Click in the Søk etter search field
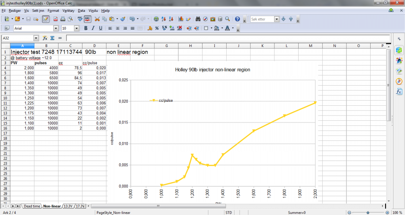This screenshot has width=405, height=215. pyautogui.click(x=262, y=19)
